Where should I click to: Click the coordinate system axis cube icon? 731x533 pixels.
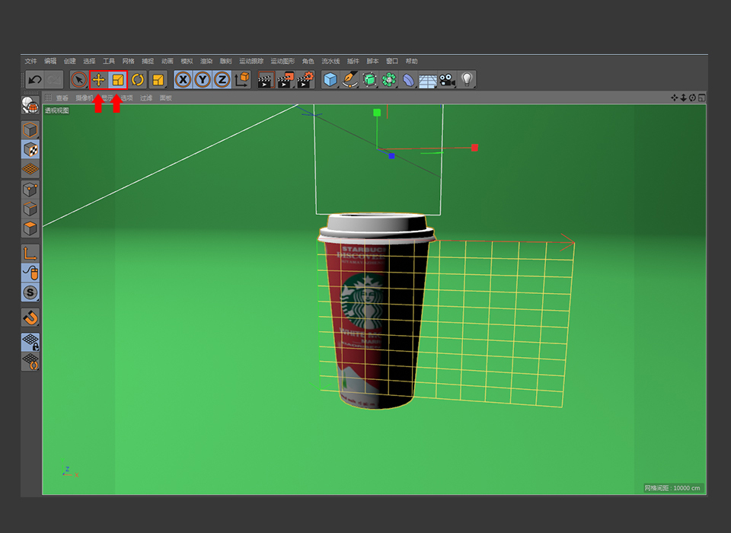[x=242, y=80]
